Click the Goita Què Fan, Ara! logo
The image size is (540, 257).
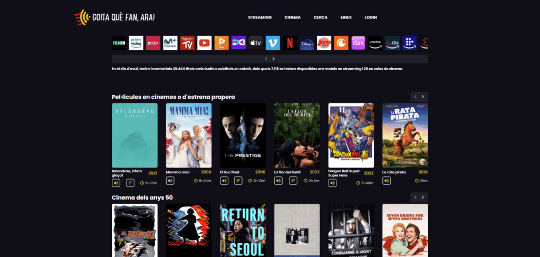click(114, 17)
